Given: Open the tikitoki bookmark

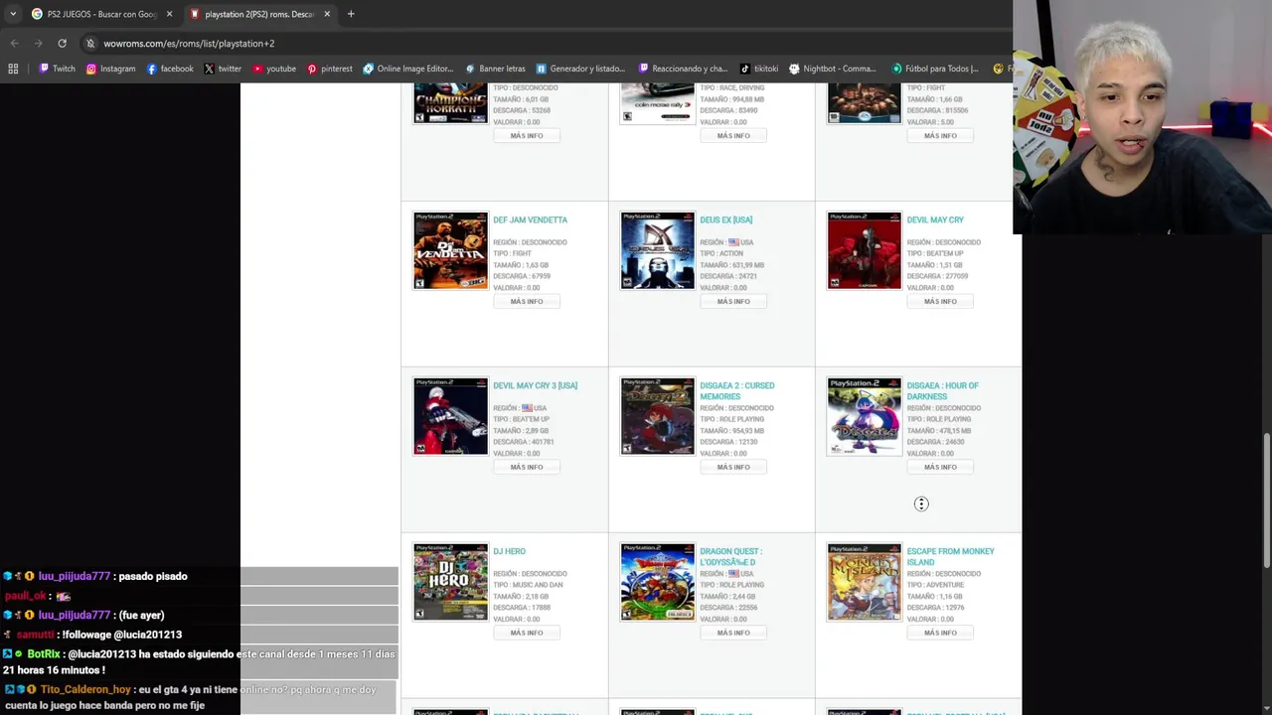Looking at the screenshot, I should [x=759, y=69].
